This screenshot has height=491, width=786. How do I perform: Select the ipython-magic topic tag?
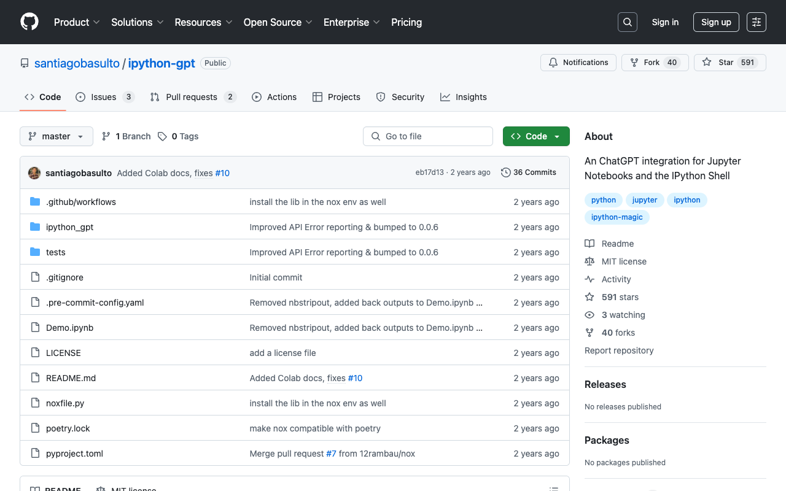pyautogui.click(x=617, y=217)
